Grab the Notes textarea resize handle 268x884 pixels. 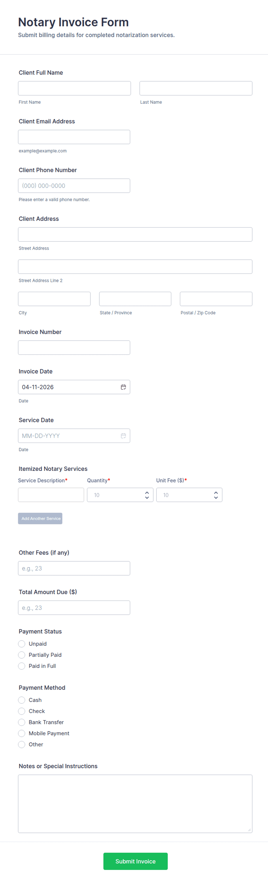coord(249,830)
